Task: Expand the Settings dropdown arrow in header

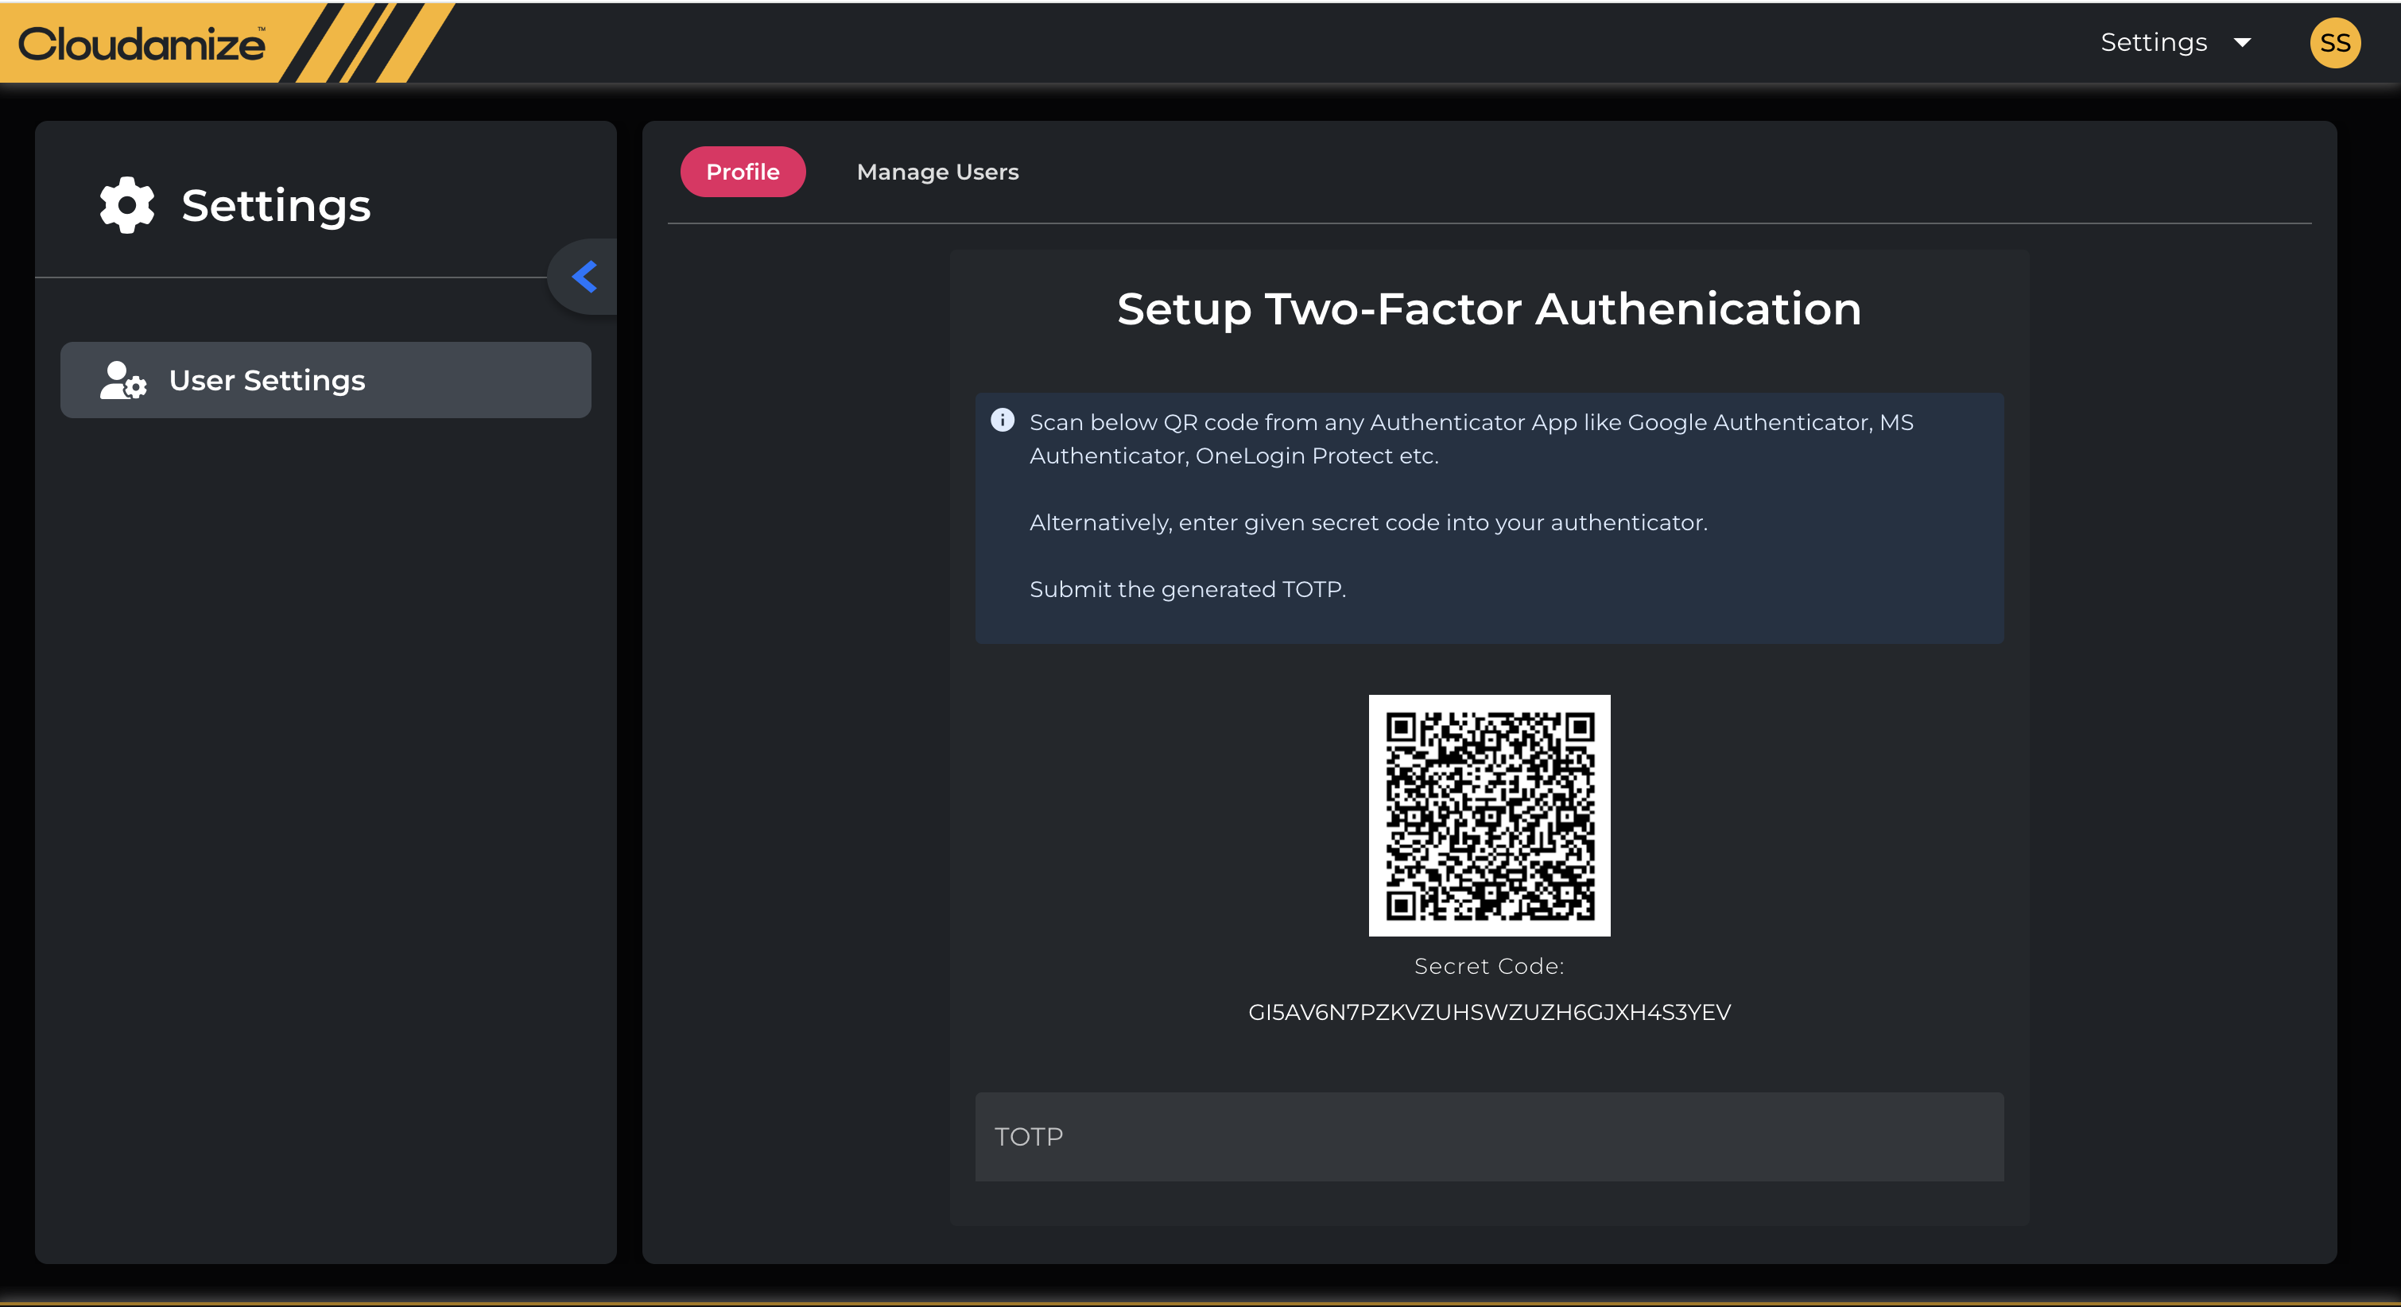Action: point(2243,43)
